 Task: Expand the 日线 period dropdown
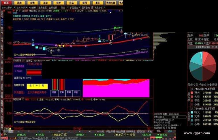pos(68,7)
